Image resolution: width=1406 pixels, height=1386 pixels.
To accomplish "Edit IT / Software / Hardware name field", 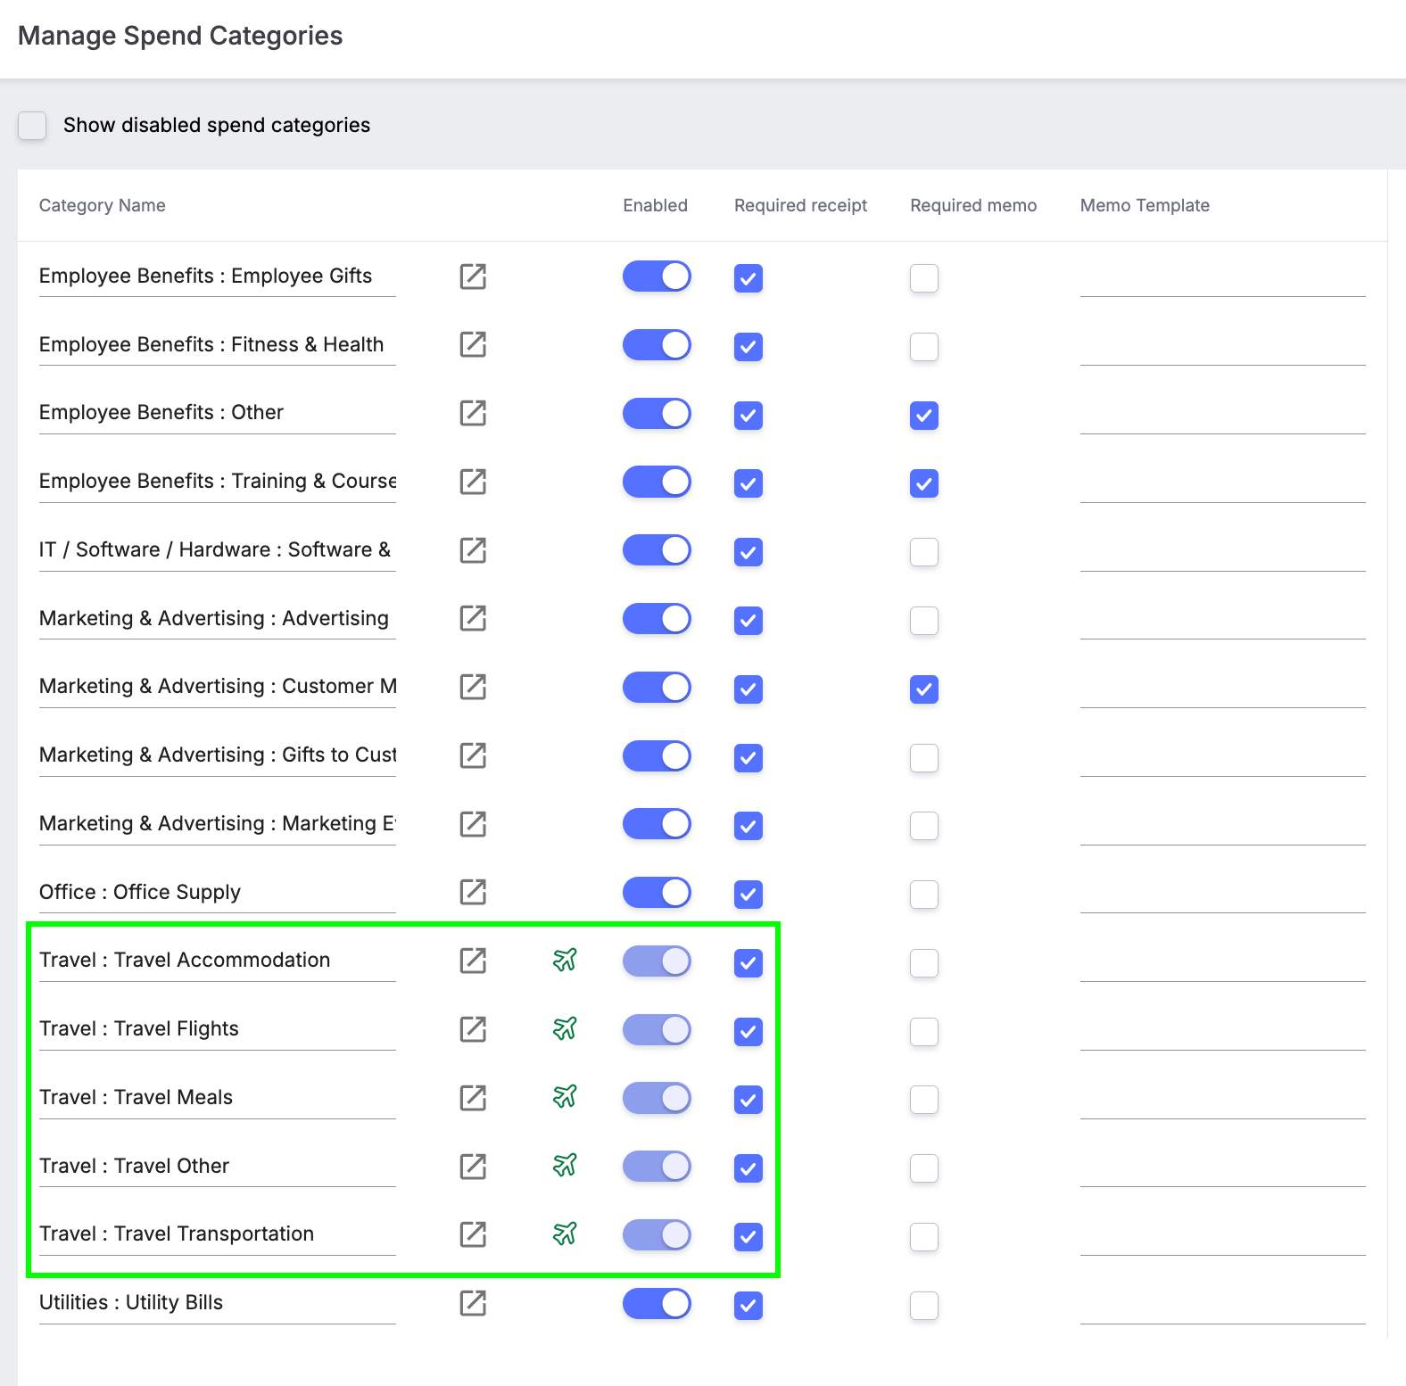I will (x=218, y=550).
